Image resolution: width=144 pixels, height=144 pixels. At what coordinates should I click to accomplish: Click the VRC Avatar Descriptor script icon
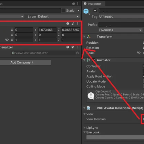pos(89,108)
